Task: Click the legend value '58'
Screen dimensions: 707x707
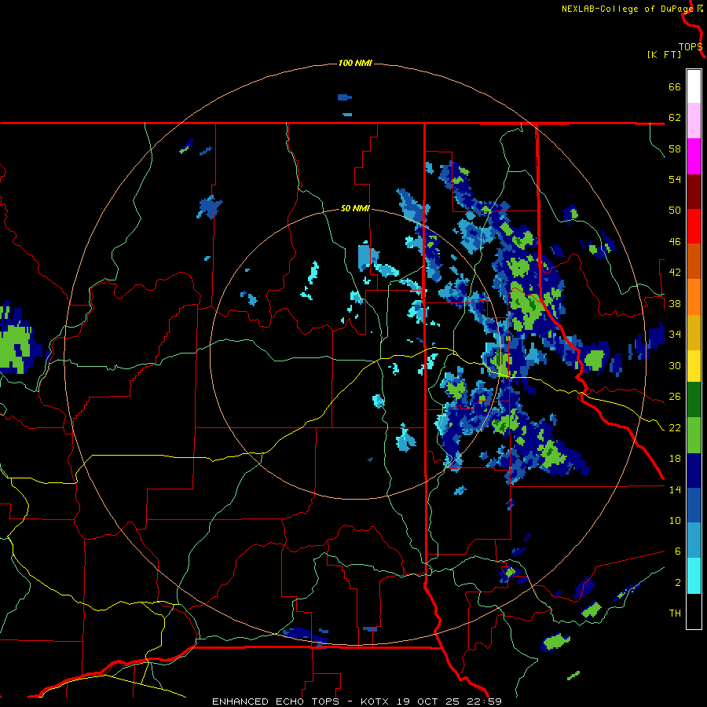Action: coord(675,148)
